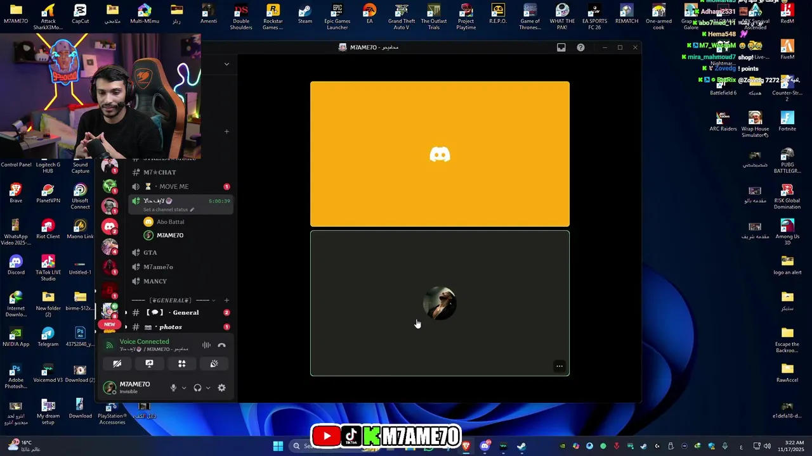Switch to Discord in taskbar
Viewport: 812px width, 456px height.
485,446
